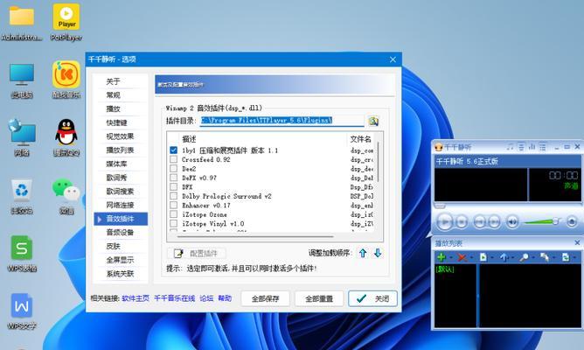Move selected plugin up in load order
This screenshot has height=350, width=584.
[x=363, y=254]
